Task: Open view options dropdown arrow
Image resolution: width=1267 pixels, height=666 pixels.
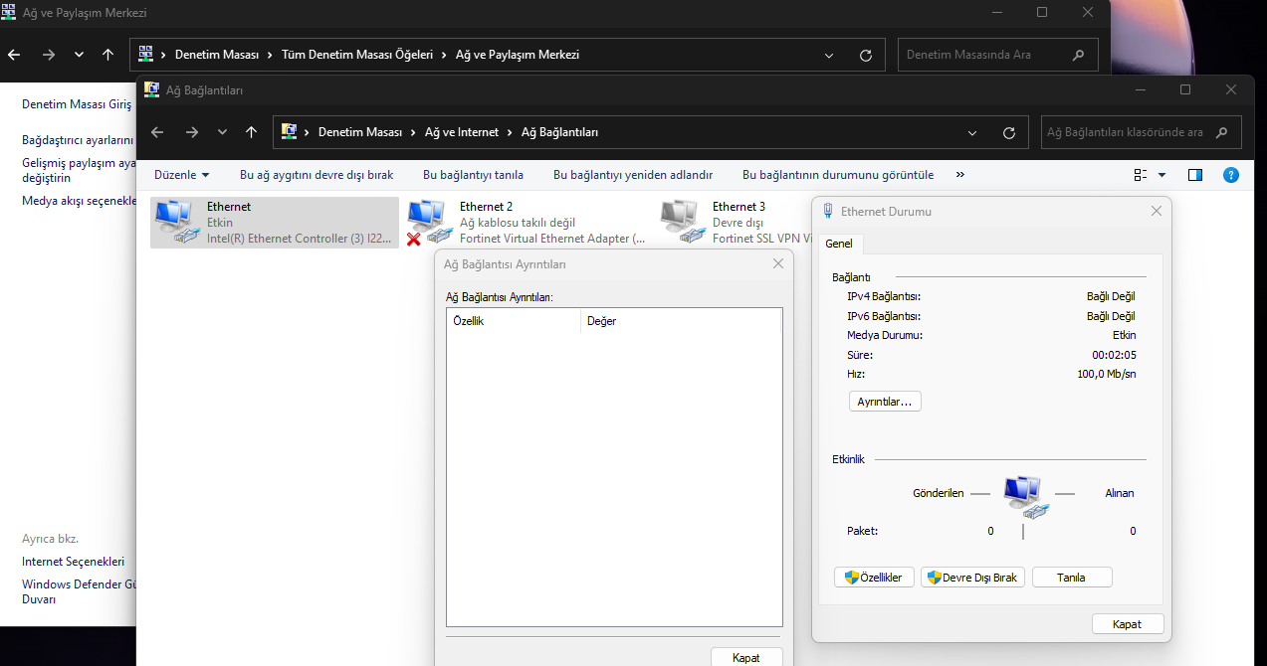Action: [x=1161, y=175]
